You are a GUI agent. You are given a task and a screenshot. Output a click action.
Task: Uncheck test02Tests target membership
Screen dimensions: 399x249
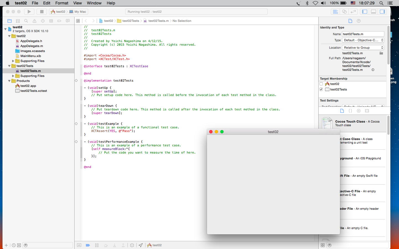click(x=321, y=89)
